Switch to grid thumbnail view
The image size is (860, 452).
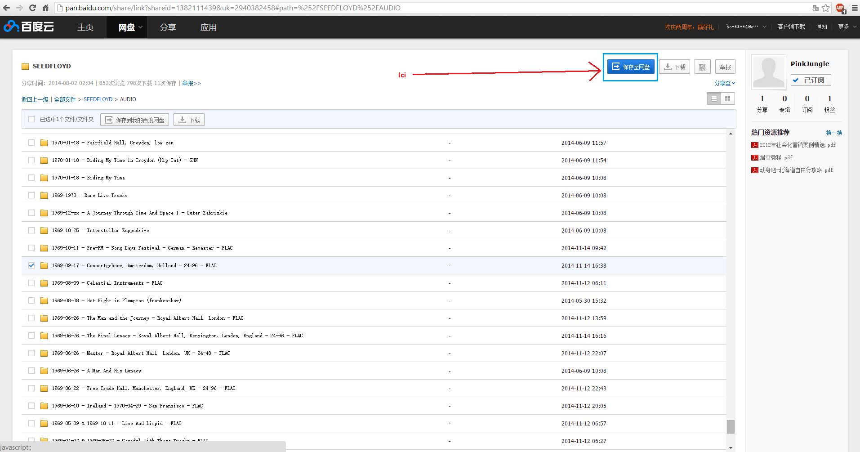(728, 99)
